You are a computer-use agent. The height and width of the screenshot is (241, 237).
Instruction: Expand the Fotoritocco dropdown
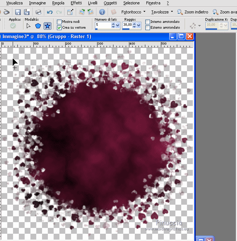[133, 12]
